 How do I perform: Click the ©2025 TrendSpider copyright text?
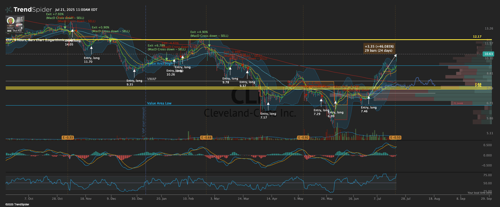click(x=17, y=205)
